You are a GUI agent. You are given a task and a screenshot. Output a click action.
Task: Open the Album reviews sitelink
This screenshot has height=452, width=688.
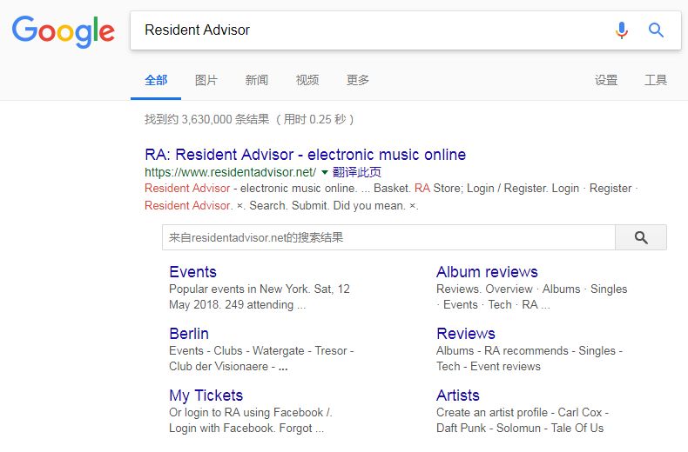(x=487, y=272)
